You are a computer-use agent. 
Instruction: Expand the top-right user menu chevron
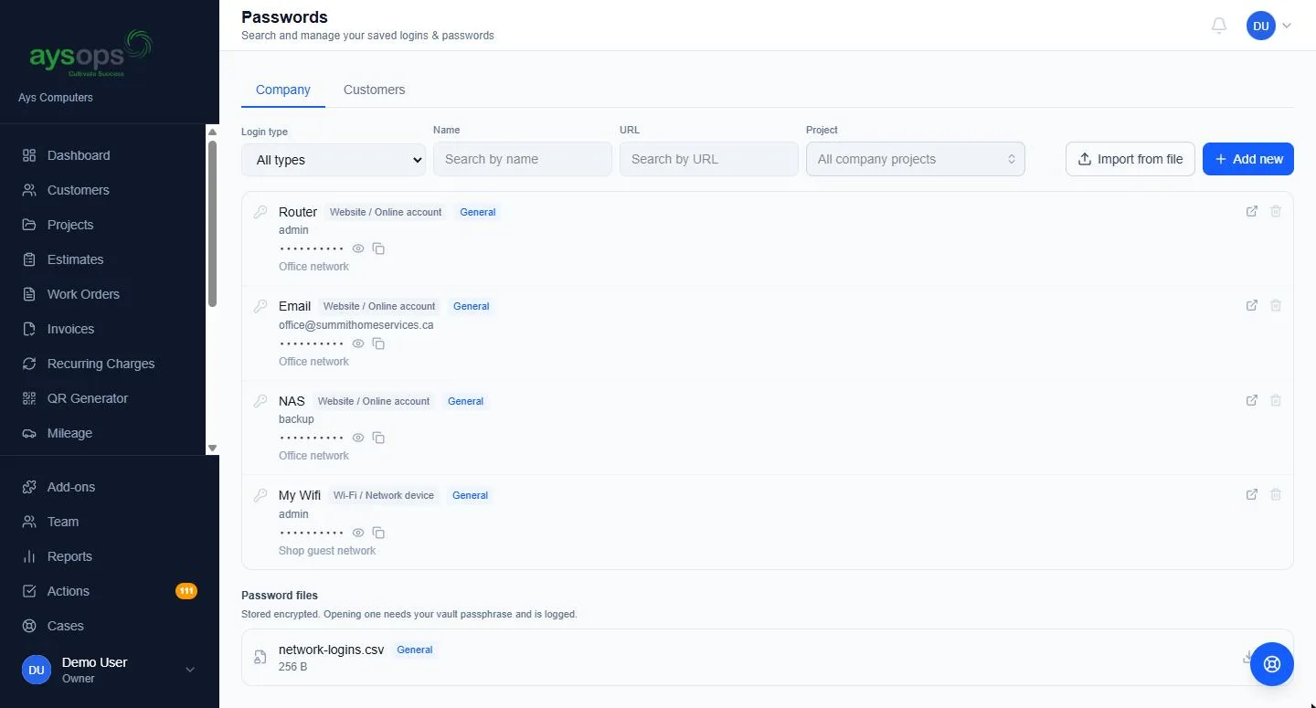pos(1287,26)
